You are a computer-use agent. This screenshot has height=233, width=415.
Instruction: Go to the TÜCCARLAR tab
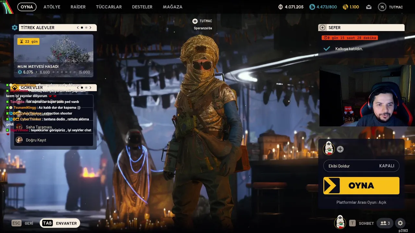(x=109, y=7)
